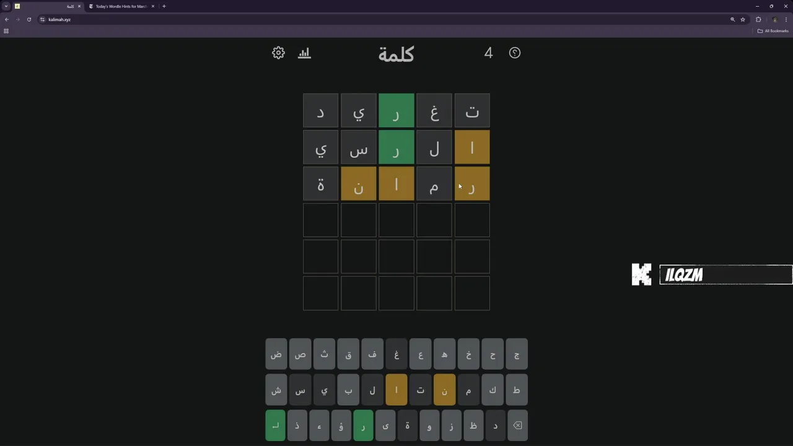This screenshot has width=793, height=446.
Task: Open a new browser tab
Action: (164, 6)
